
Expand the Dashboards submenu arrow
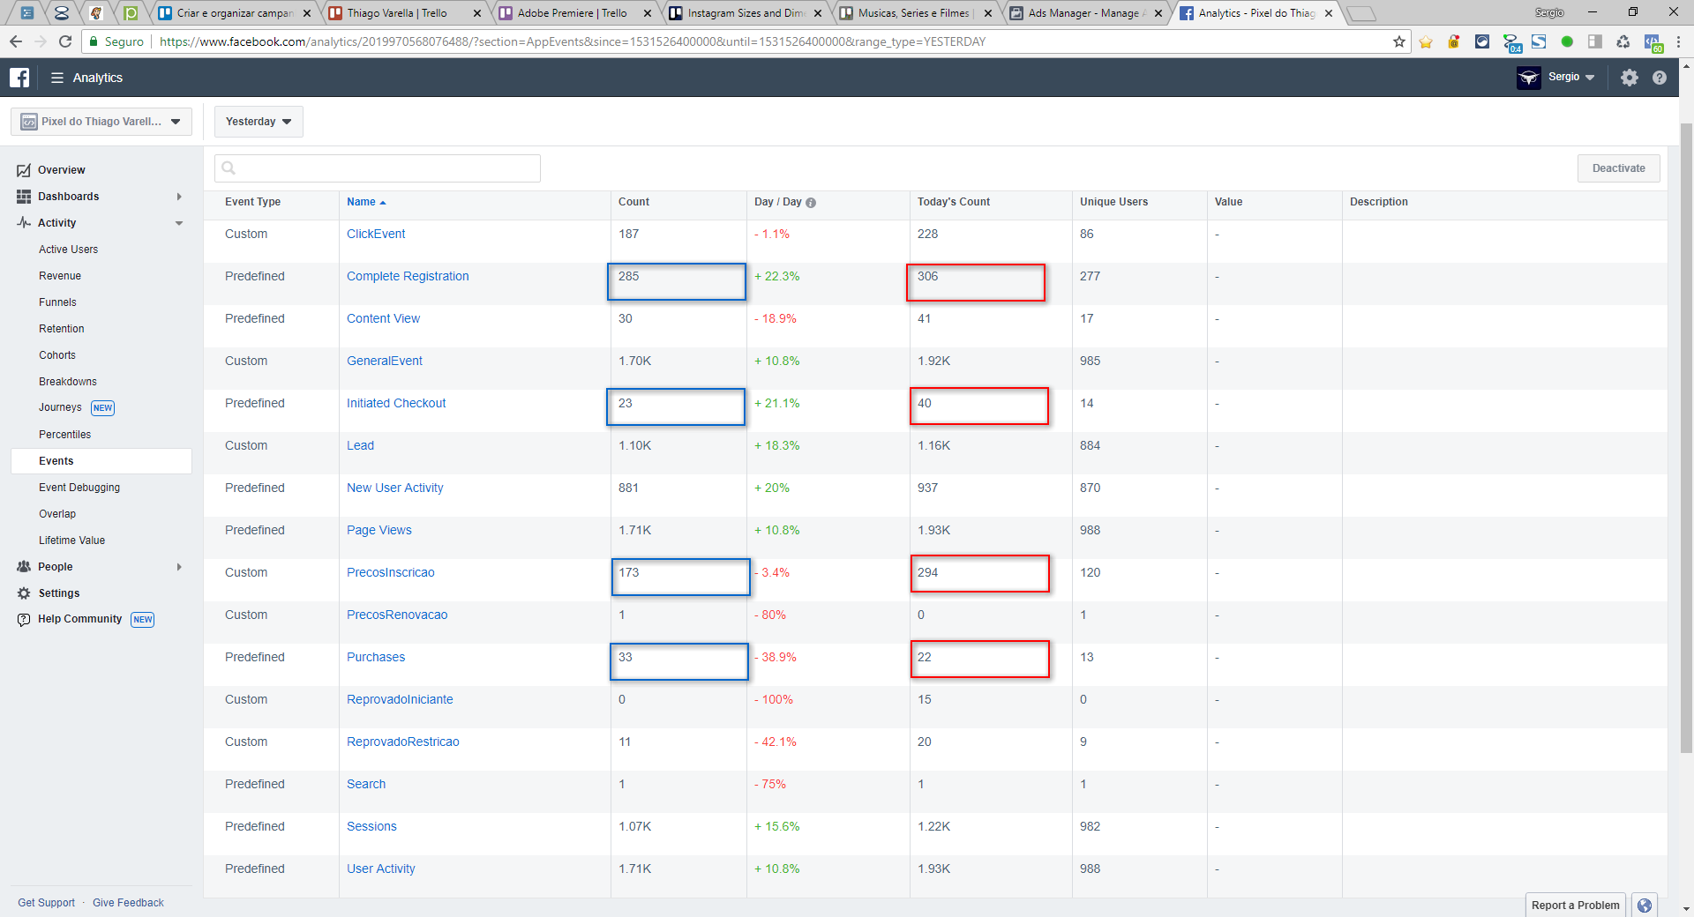pos(179,197)
